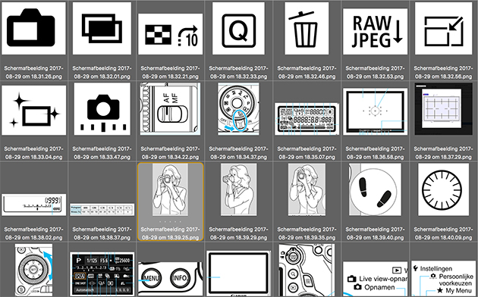Select the checkerboard jump-10 icon file
This screenshot has height=297, width=478.
[x=170, y=34]
